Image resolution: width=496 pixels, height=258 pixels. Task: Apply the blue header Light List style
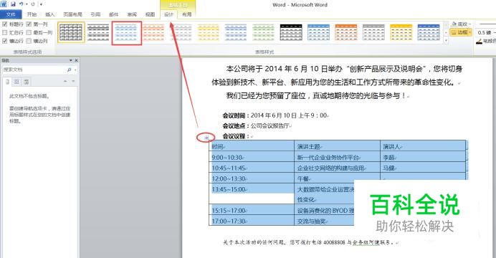tap(318, 32)
